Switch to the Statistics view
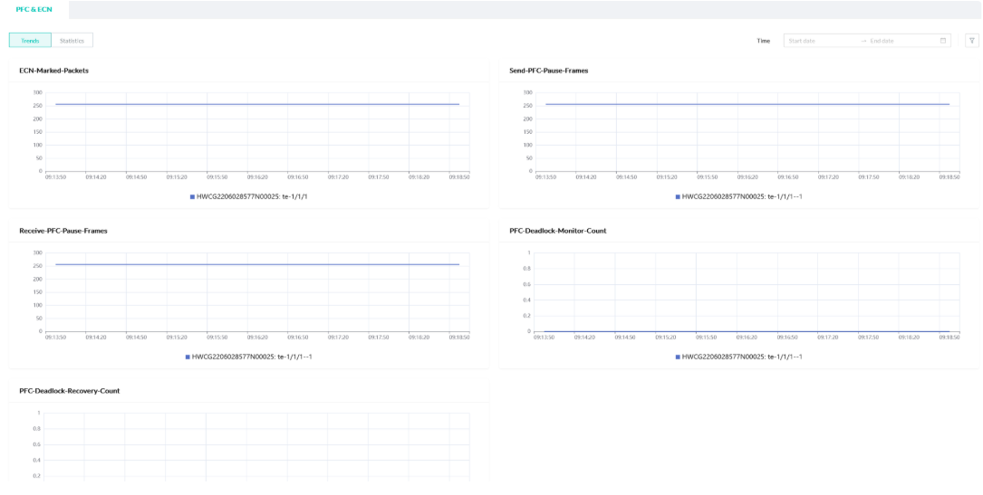 [72, 41]
